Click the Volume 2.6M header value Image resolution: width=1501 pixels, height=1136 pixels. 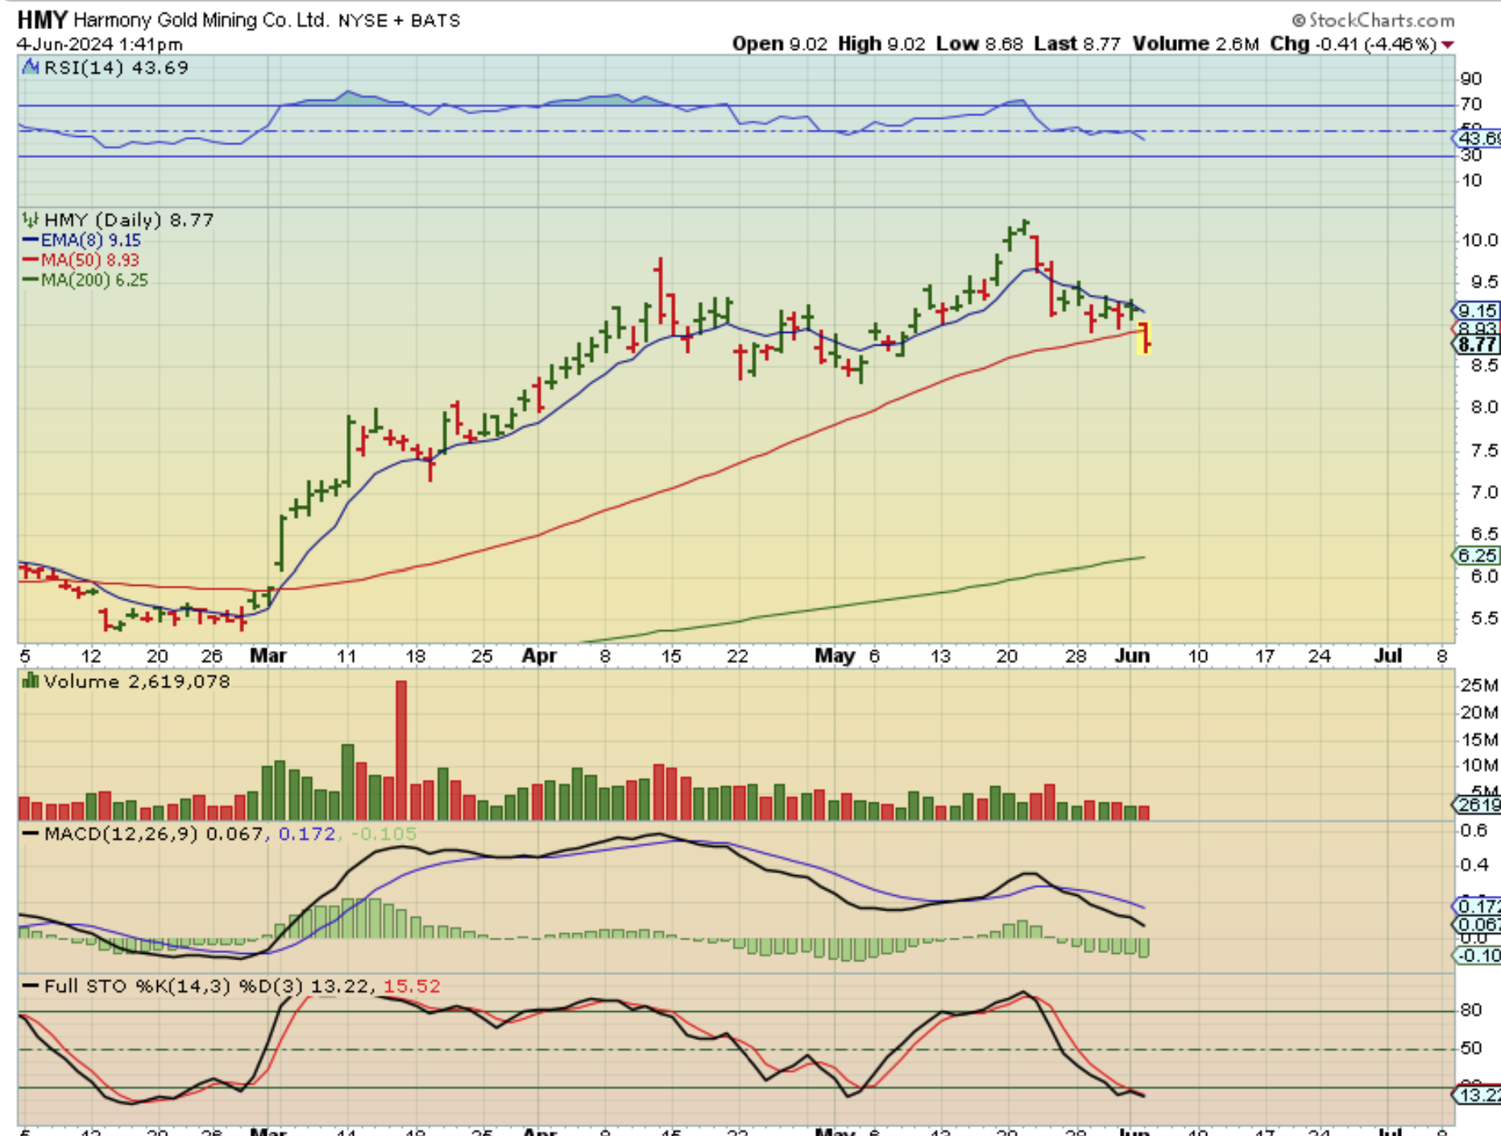pos(1196,44)
